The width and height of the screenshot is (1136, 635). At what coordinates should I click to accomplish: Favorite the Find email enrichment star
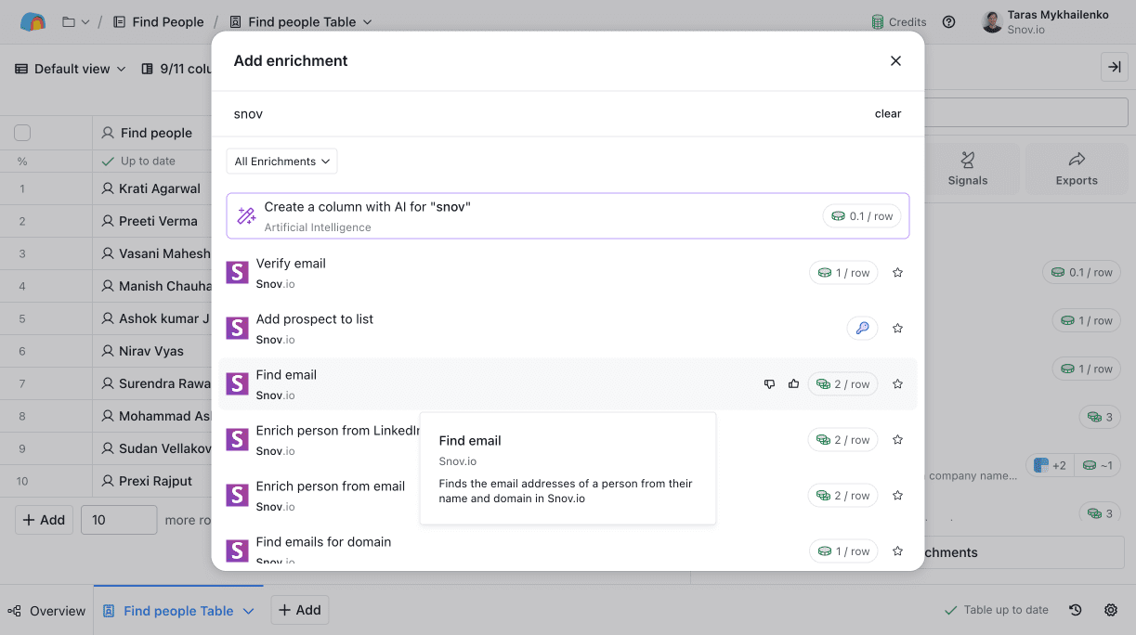click(897, 383)
